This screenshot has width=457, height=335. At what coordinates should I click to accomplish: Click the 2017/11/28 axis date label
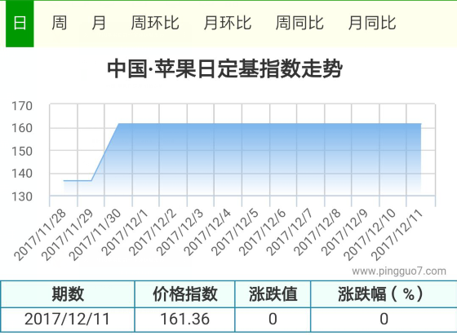40,235
